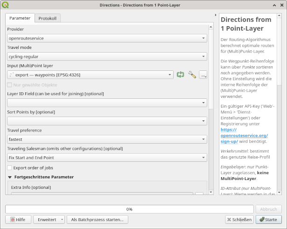The width and height of the screenshot is (287, 229).
Task: Open advanced options wrench icon
Action: point(192,75)
